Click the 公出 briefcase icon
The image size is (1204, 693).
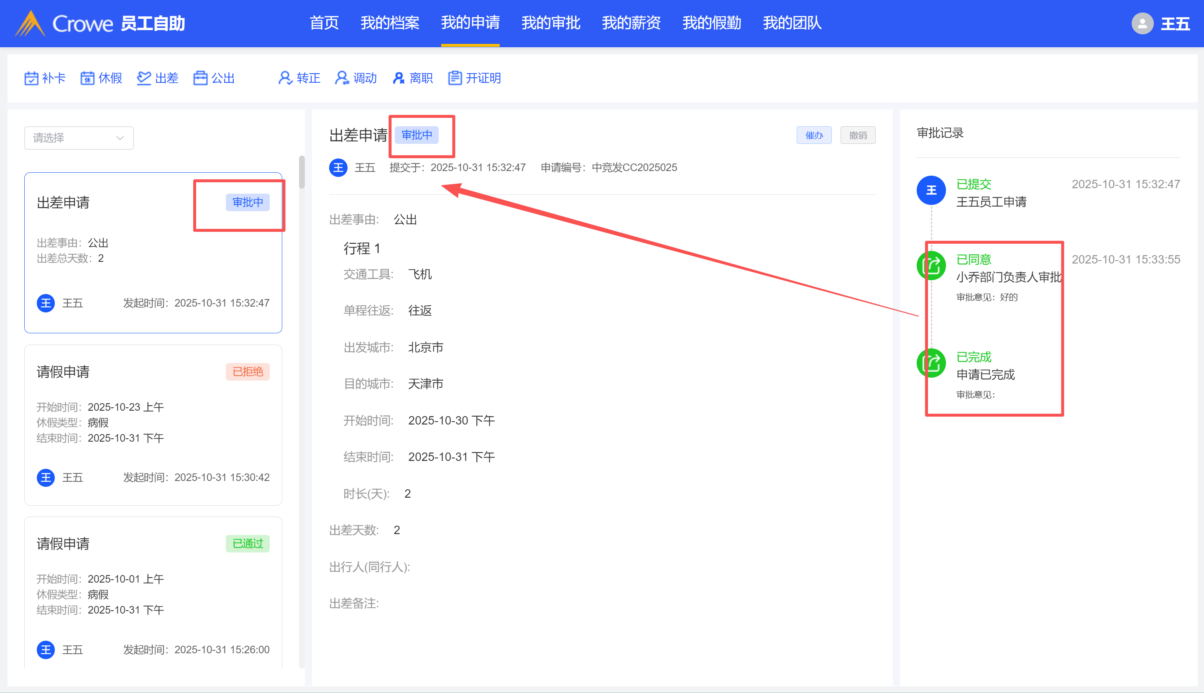[200, 78]
